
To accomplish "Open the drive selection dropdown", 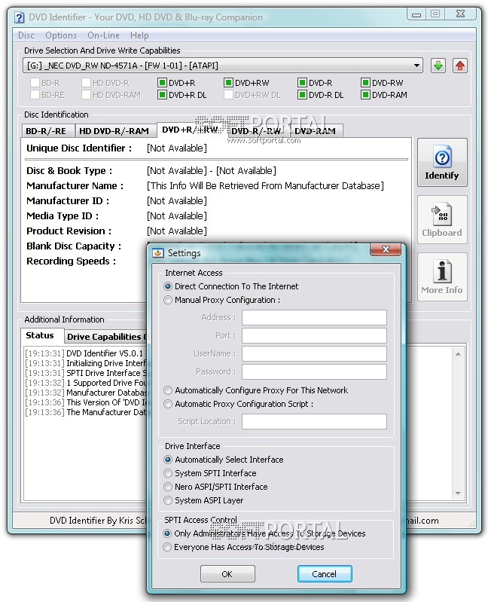I will (416, 66).
